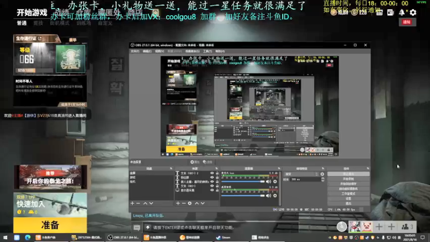Click the pig avatar teammate thumbnail
430x242 pixels.
tap(367, 226)
